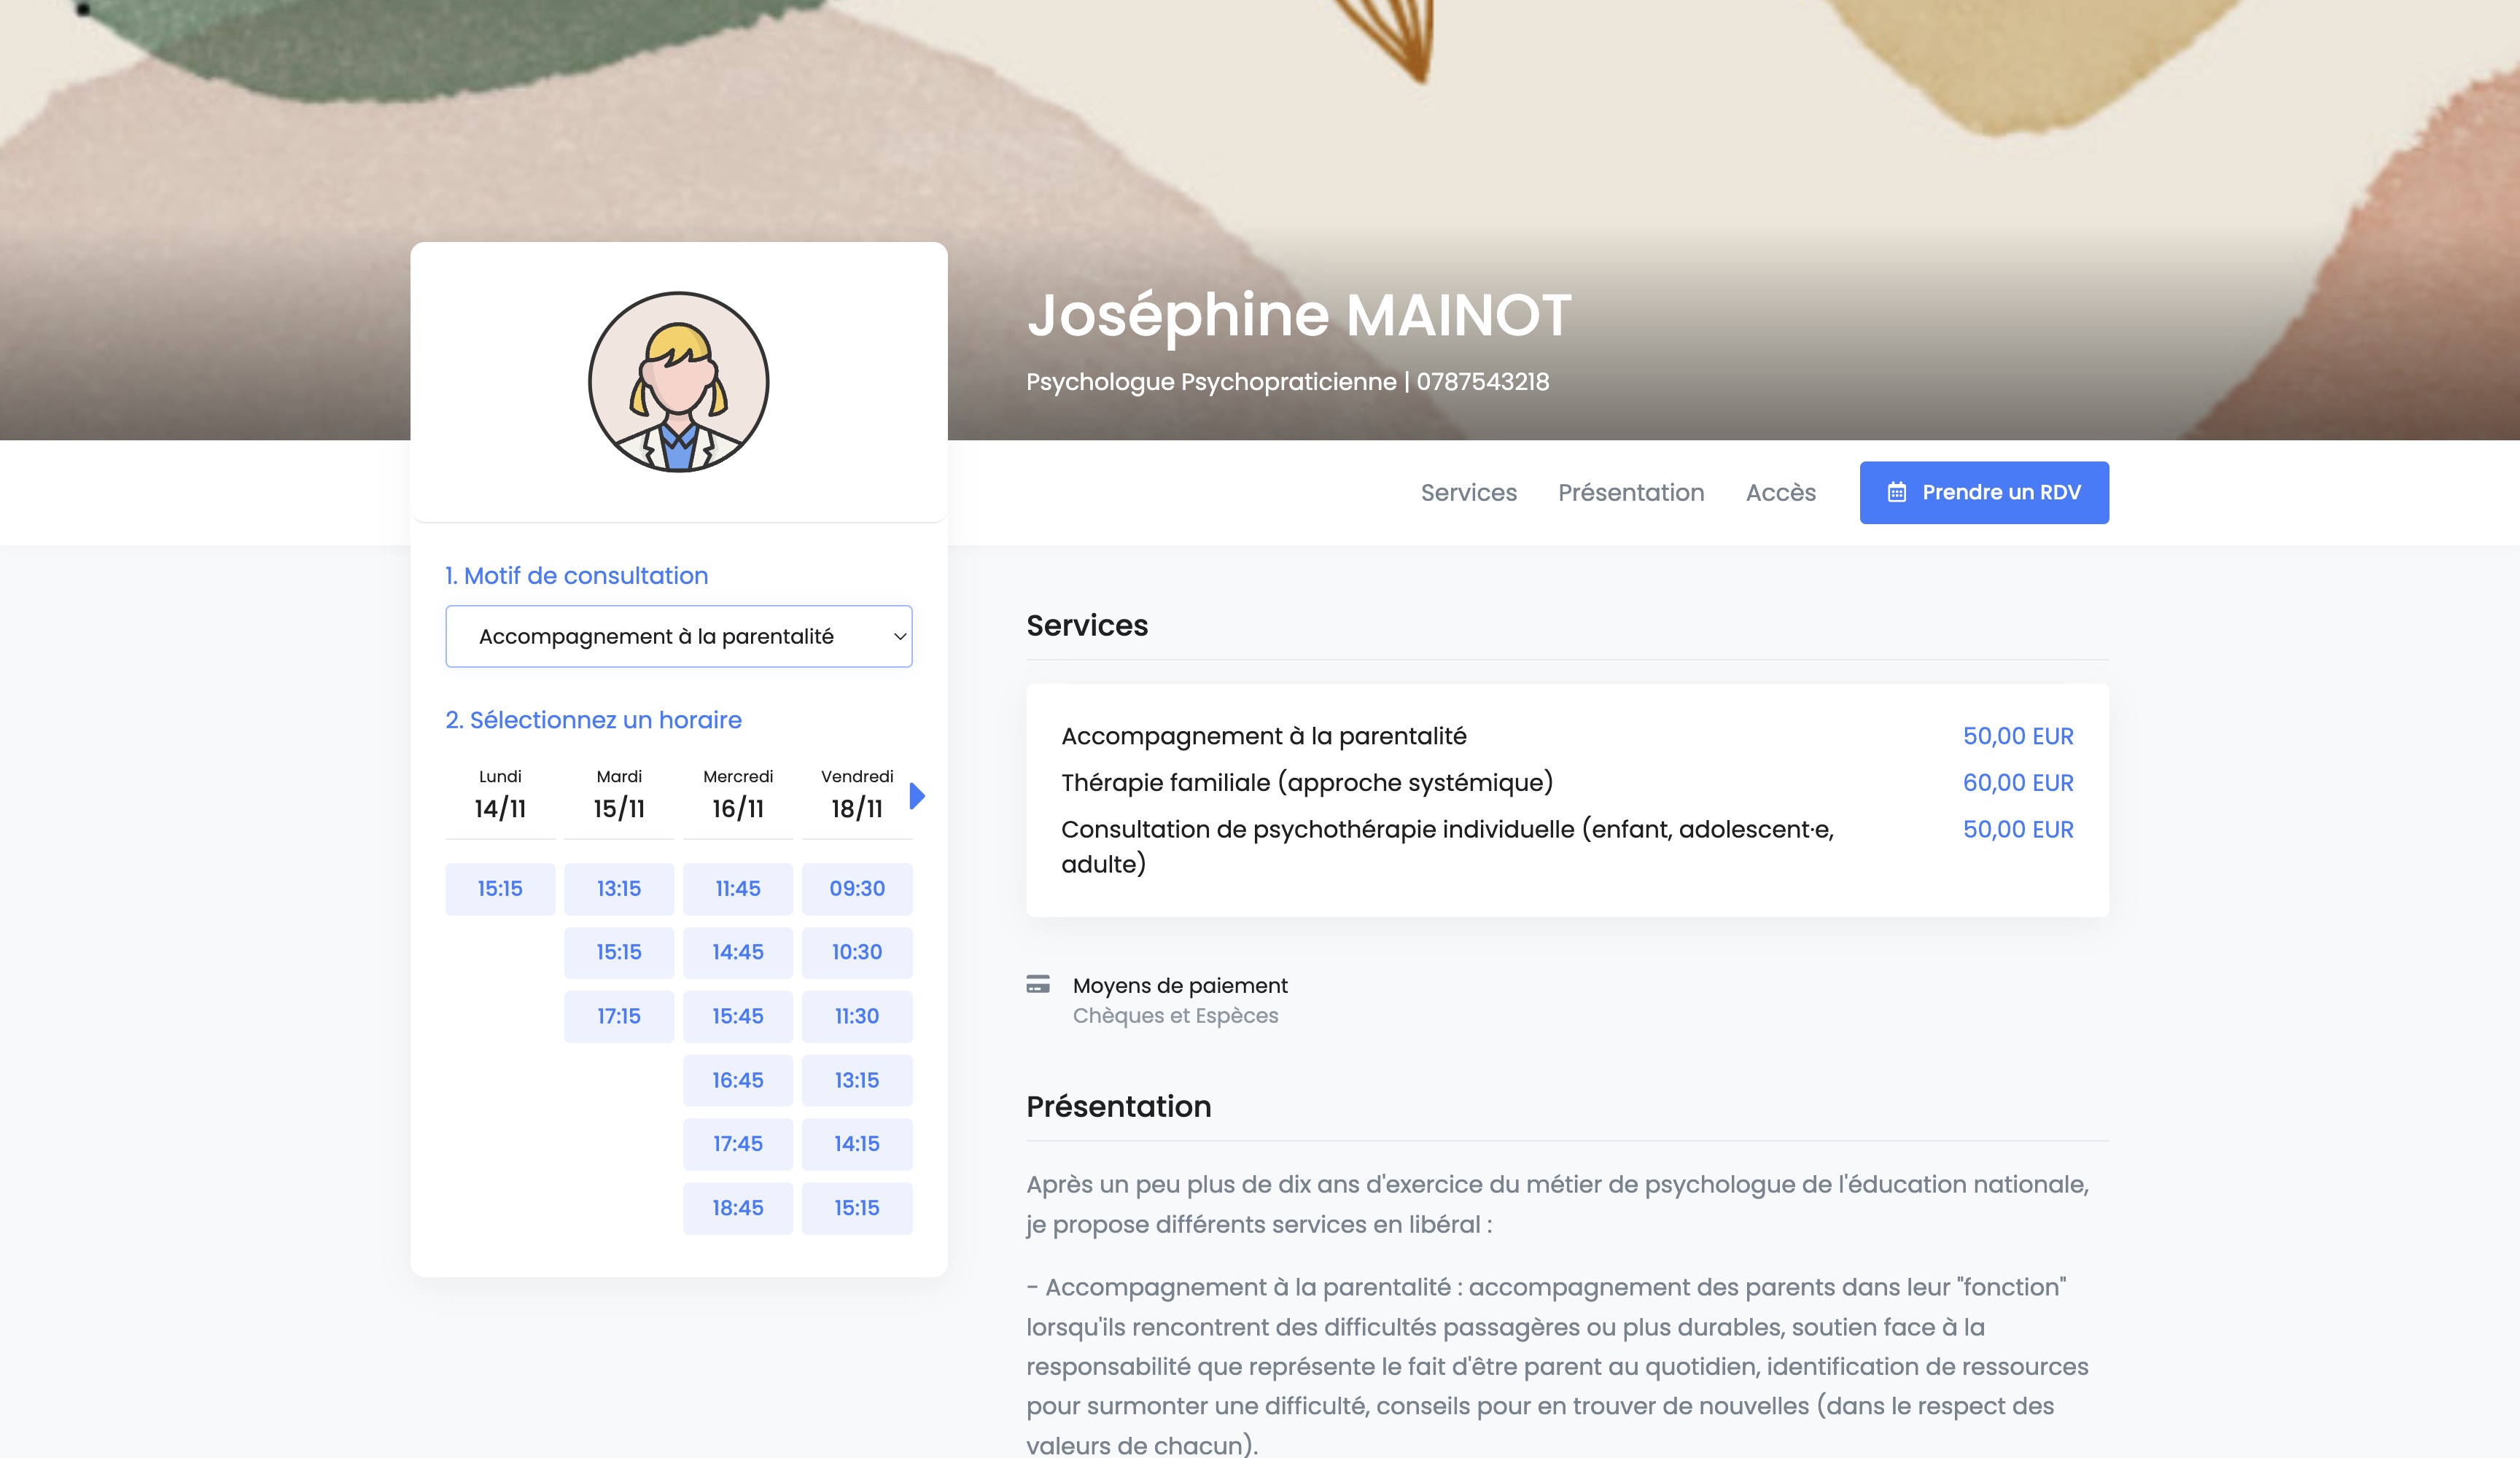Pick the 16:45 time slot
The width and height of the screenshot is (2520, 1458).
(x=738, y=1080)
